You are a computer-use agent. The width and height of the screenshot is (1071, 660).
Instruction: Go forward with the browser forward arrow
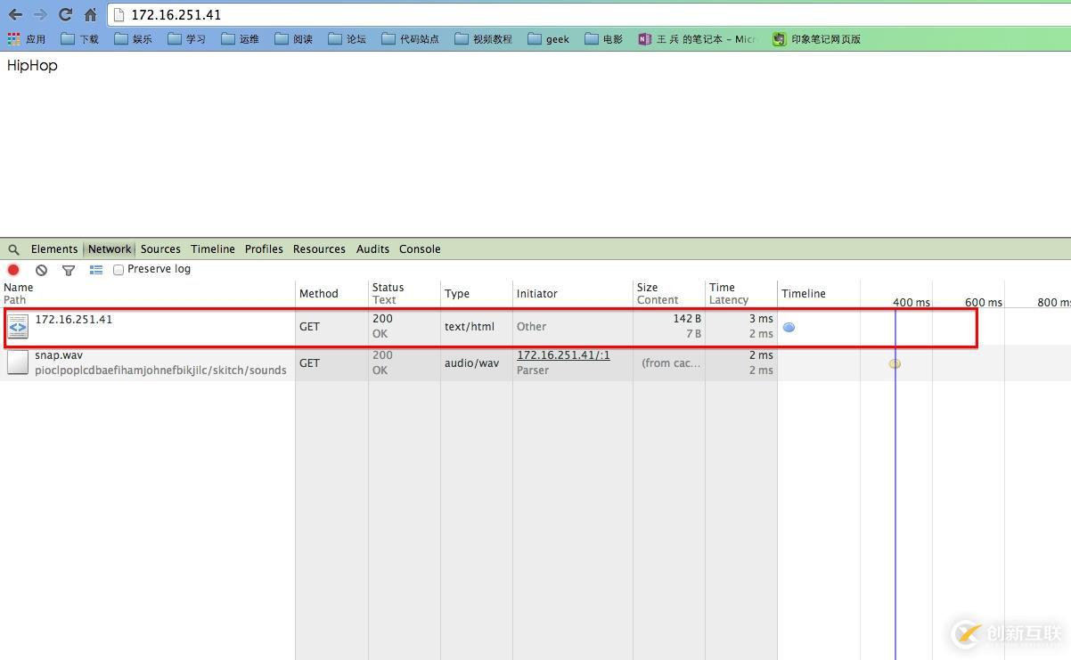[x=40, y=14]
